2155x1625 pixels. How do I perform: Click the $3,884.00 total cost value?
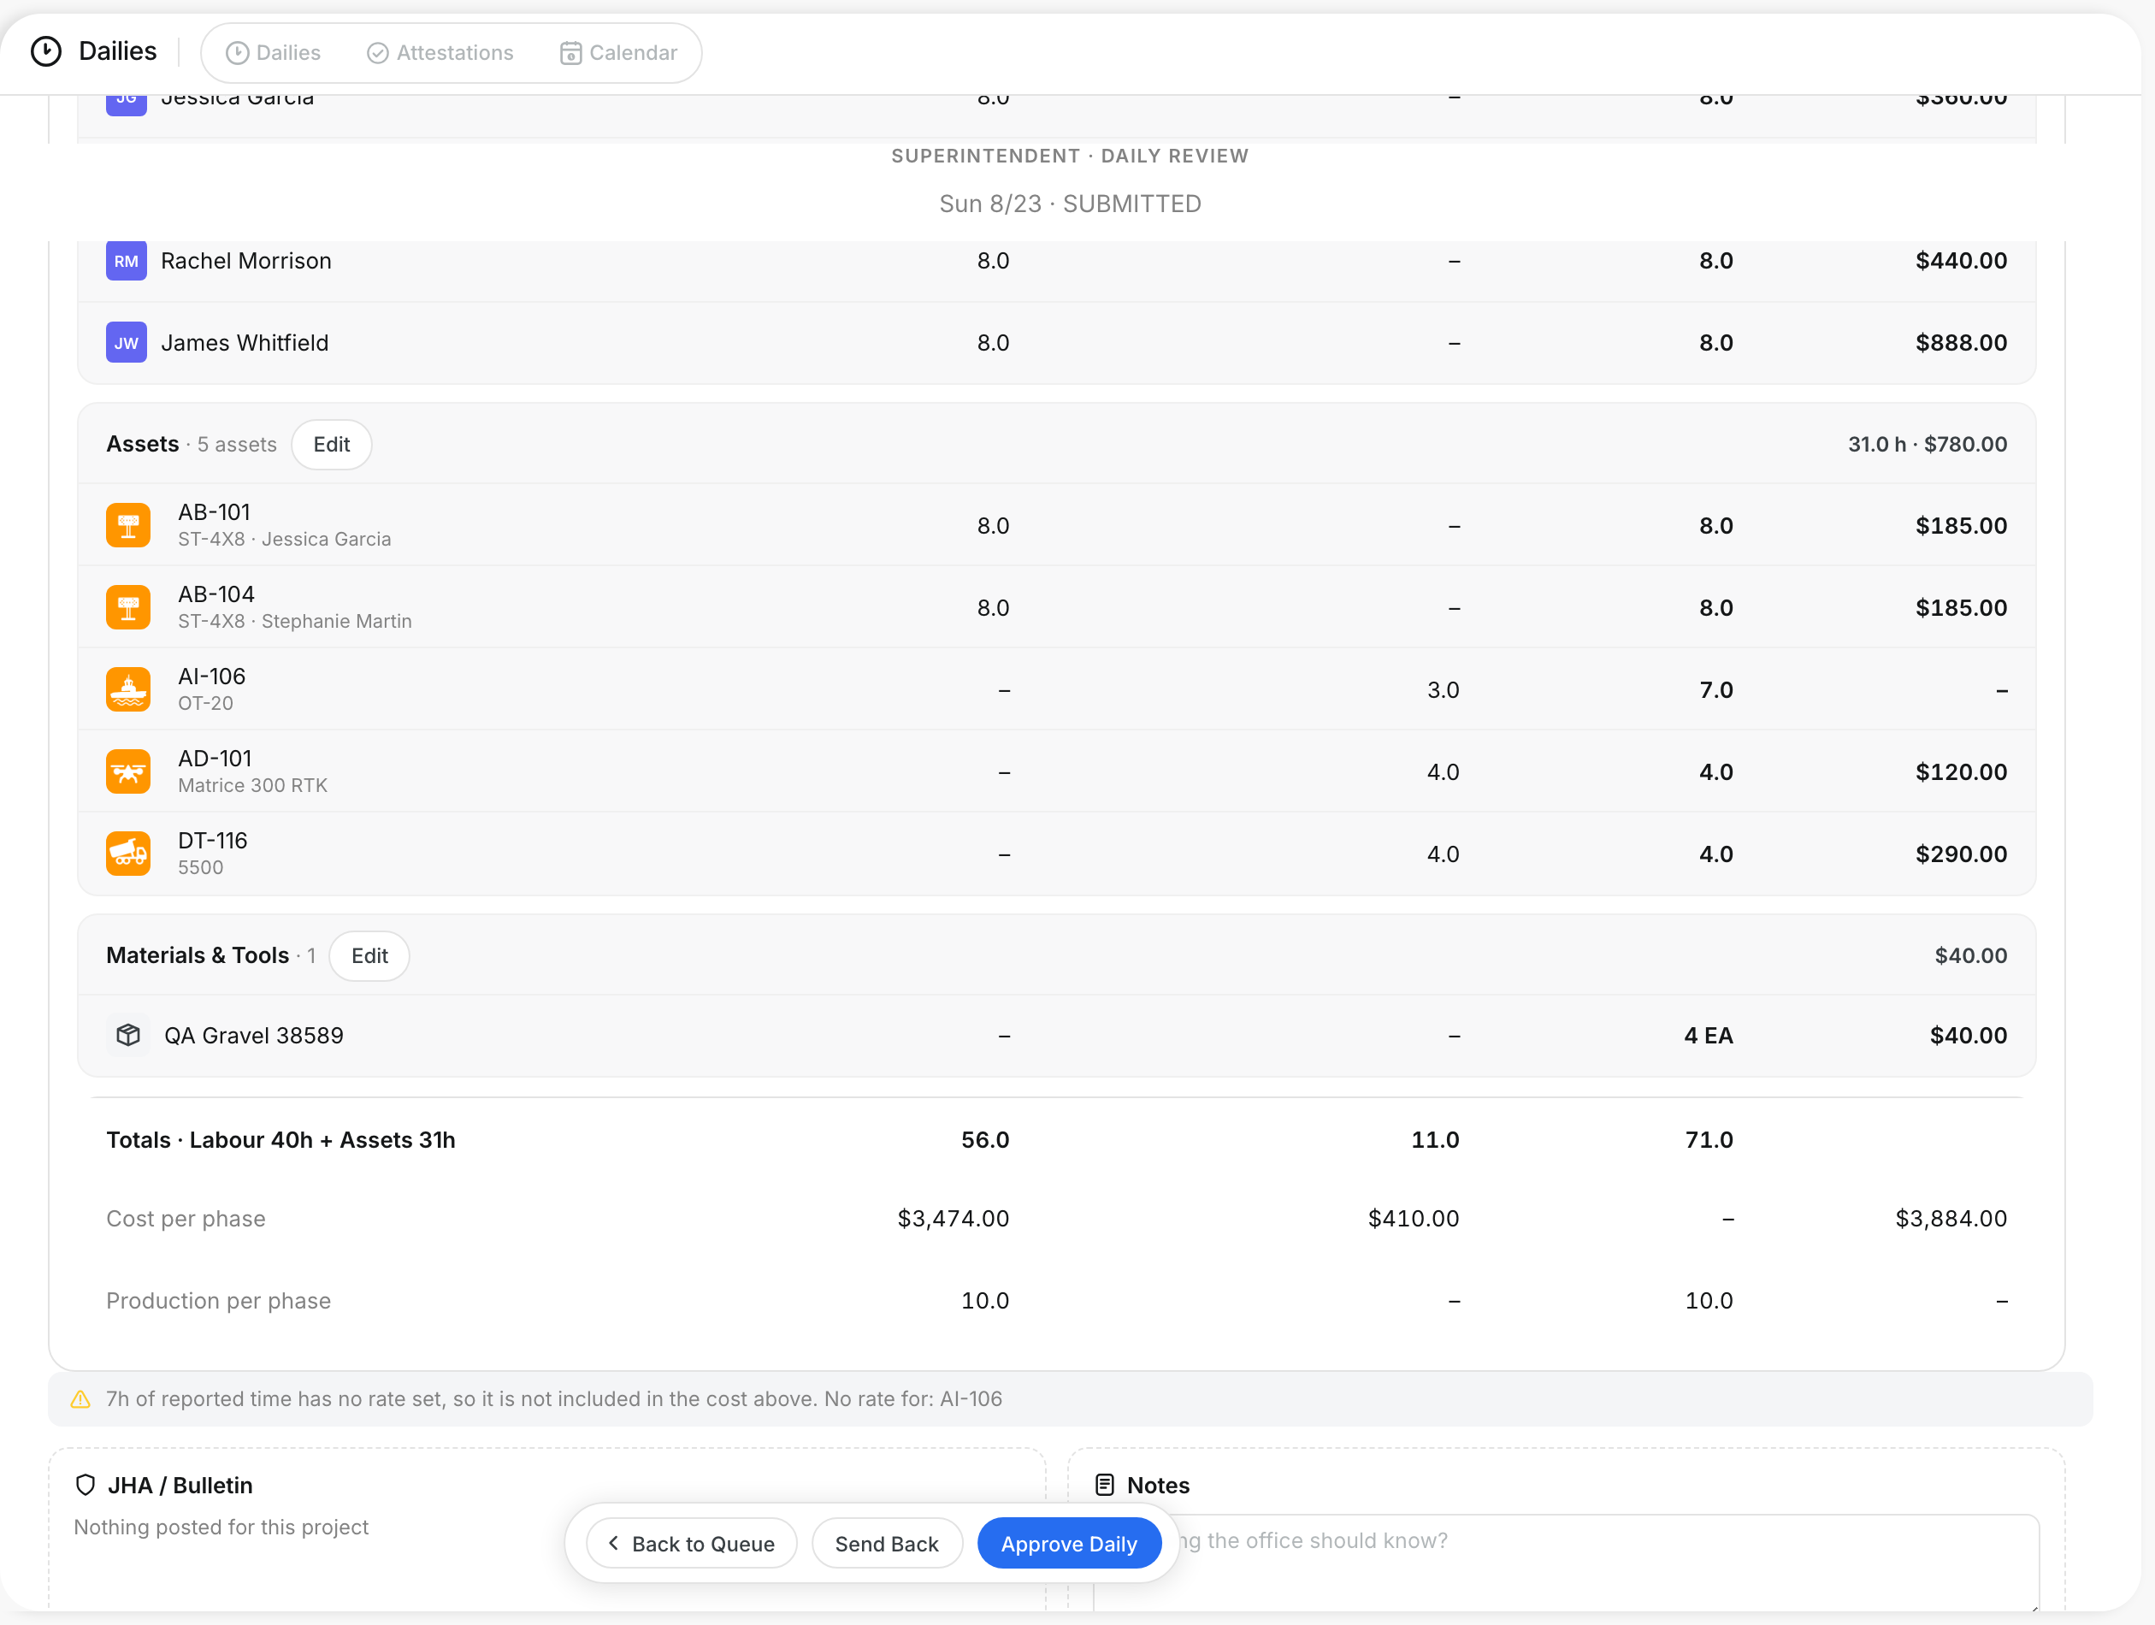coord(1951,1219)
